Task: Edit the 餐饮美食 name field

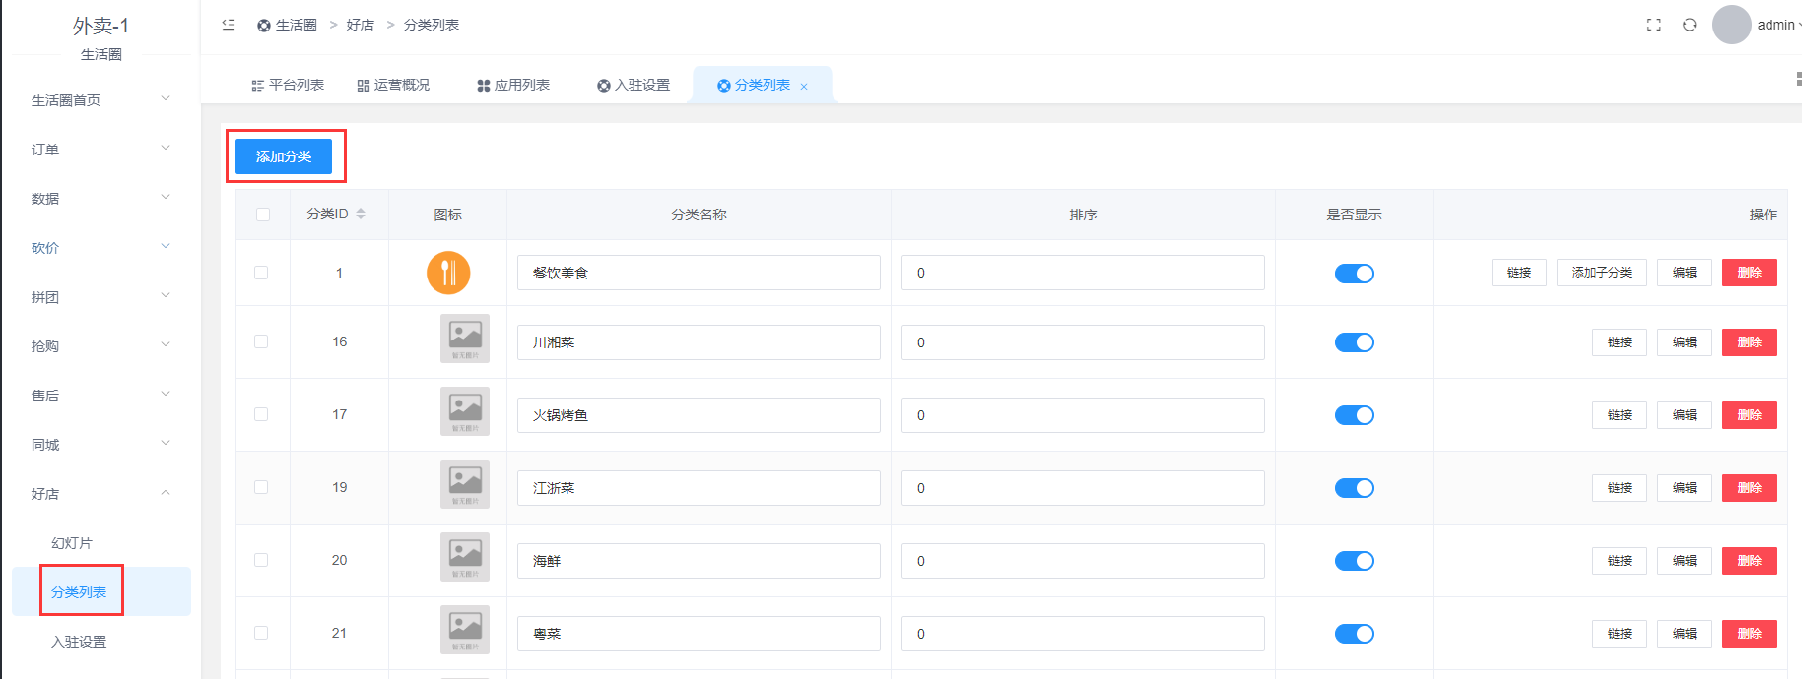Action: (699, 273)
